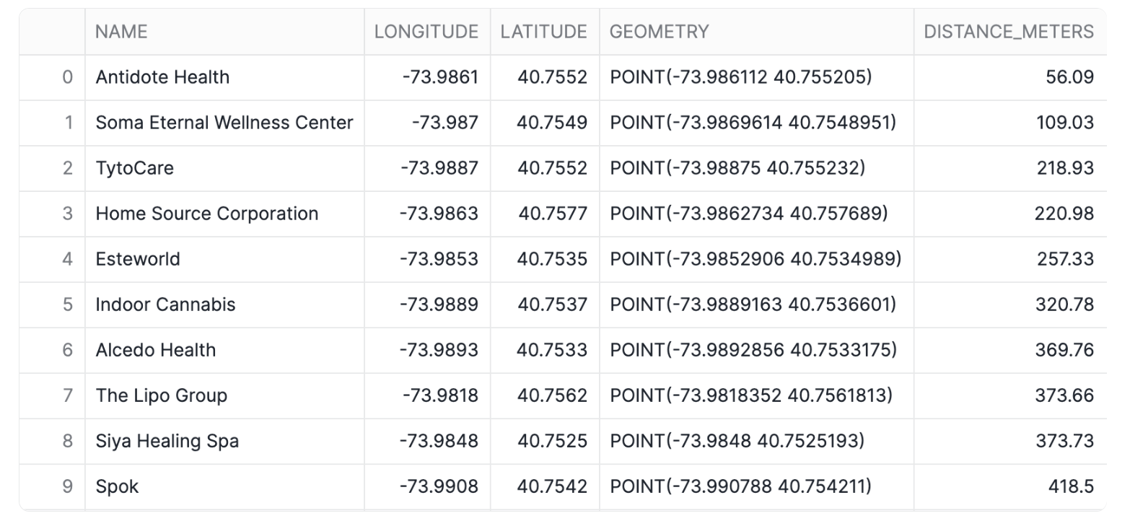Click the NAME column header
This screenshot has height=521, width=1130.
121,32
